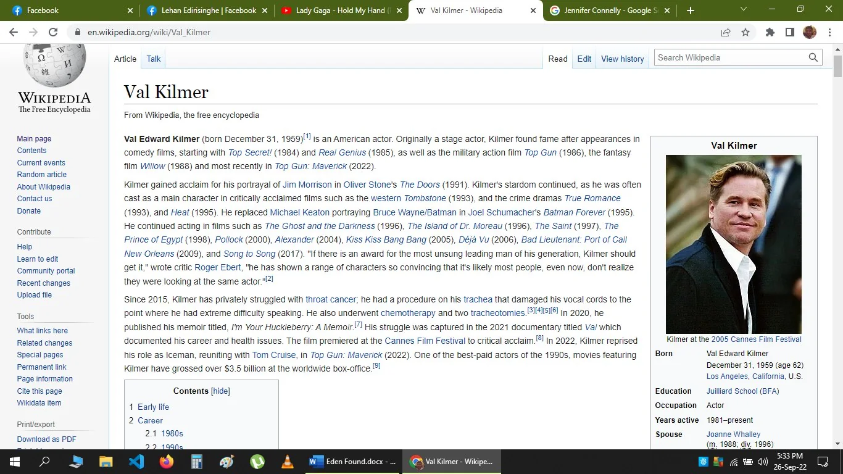Open the Wi-Fi network tray icon
843x474 pixels.
point(734,462)
